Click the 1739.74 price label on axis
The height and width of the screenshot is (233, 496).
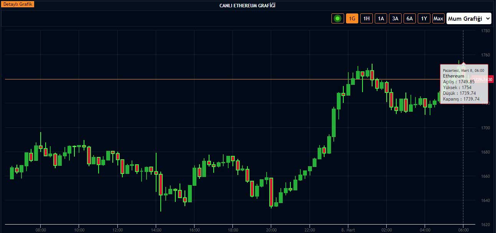pos(483,79)
